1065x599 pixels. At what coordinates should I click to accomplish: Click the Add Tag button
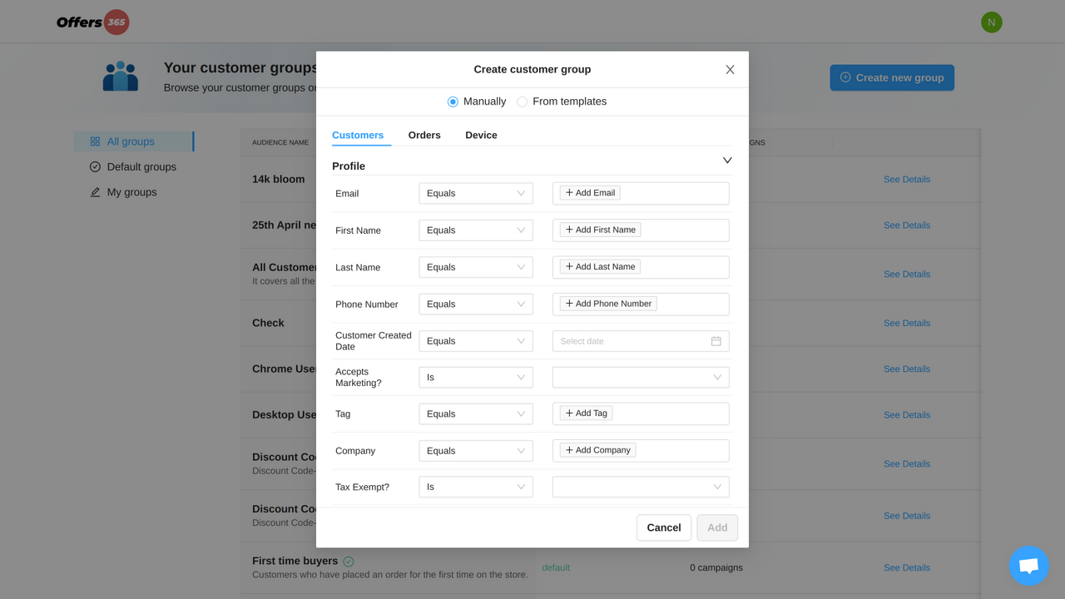coord(586,413)
